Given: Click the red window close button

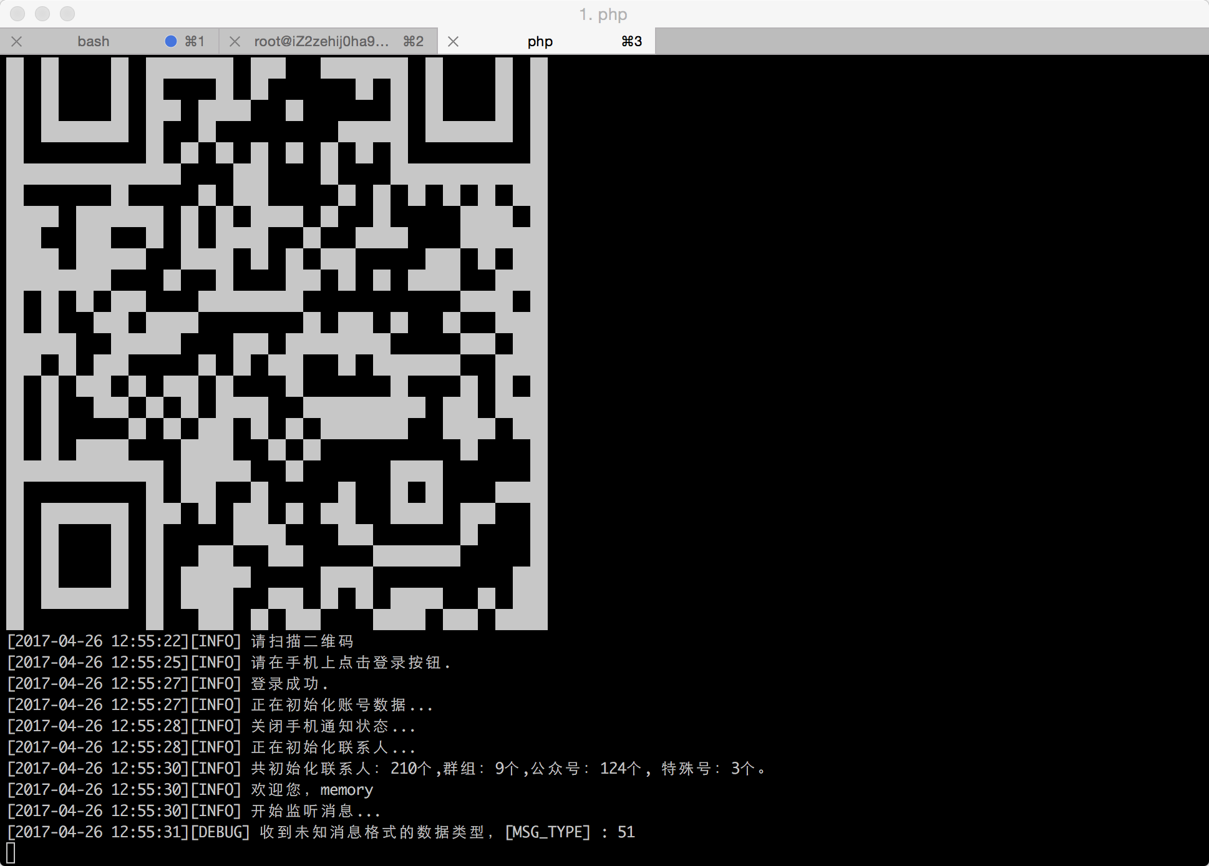Looking at the screenshot, I should pyautogui.click(x=17, y=13).
